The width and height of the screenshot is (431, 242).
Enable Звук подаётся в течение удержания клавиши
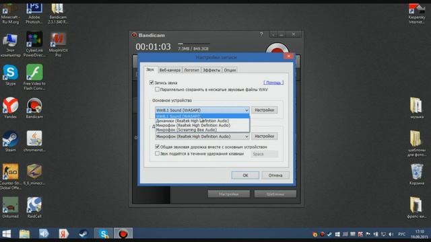[x=157, y=154]
